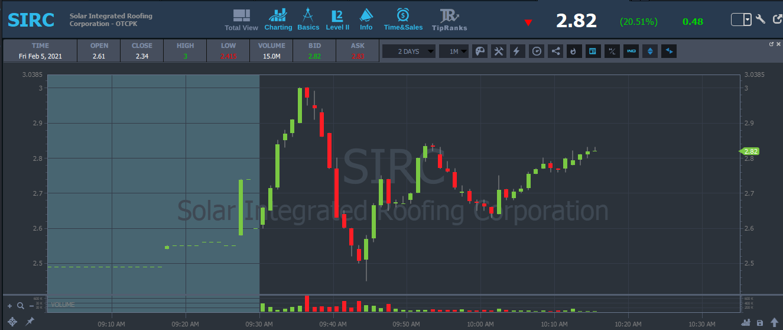The height and width of the screenshot is (330, 783).
Task: Zoom out with the minus icon
Action: coord(31,306)
